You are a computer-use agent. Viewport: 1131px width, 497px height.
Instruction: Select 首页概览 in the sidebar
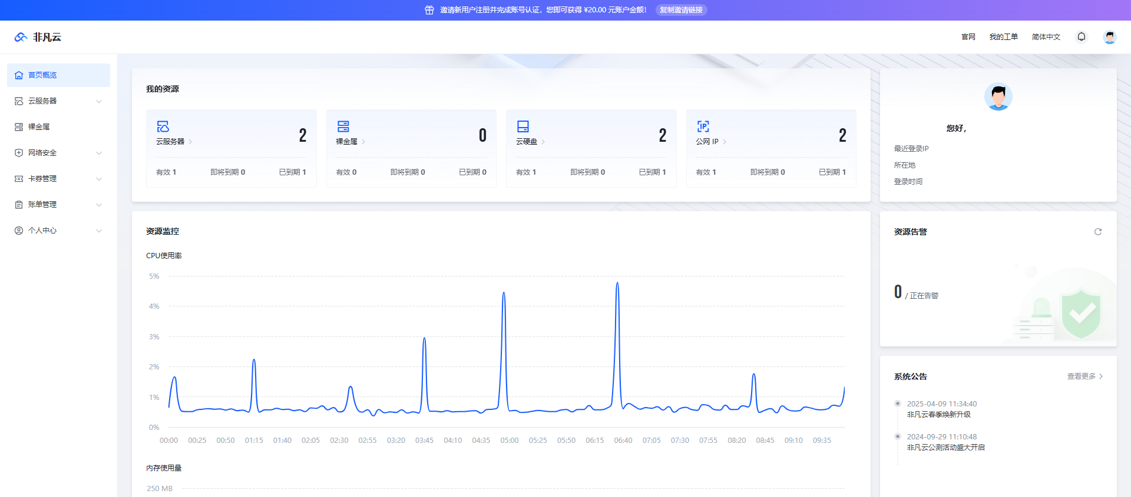tap(58, 75)
